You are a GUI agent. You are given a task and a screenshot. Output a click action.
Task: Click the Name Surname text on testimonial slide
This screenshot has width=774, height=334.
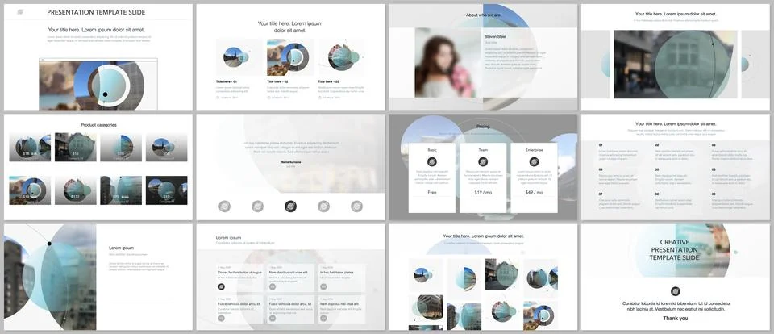[x=291, y=162]
